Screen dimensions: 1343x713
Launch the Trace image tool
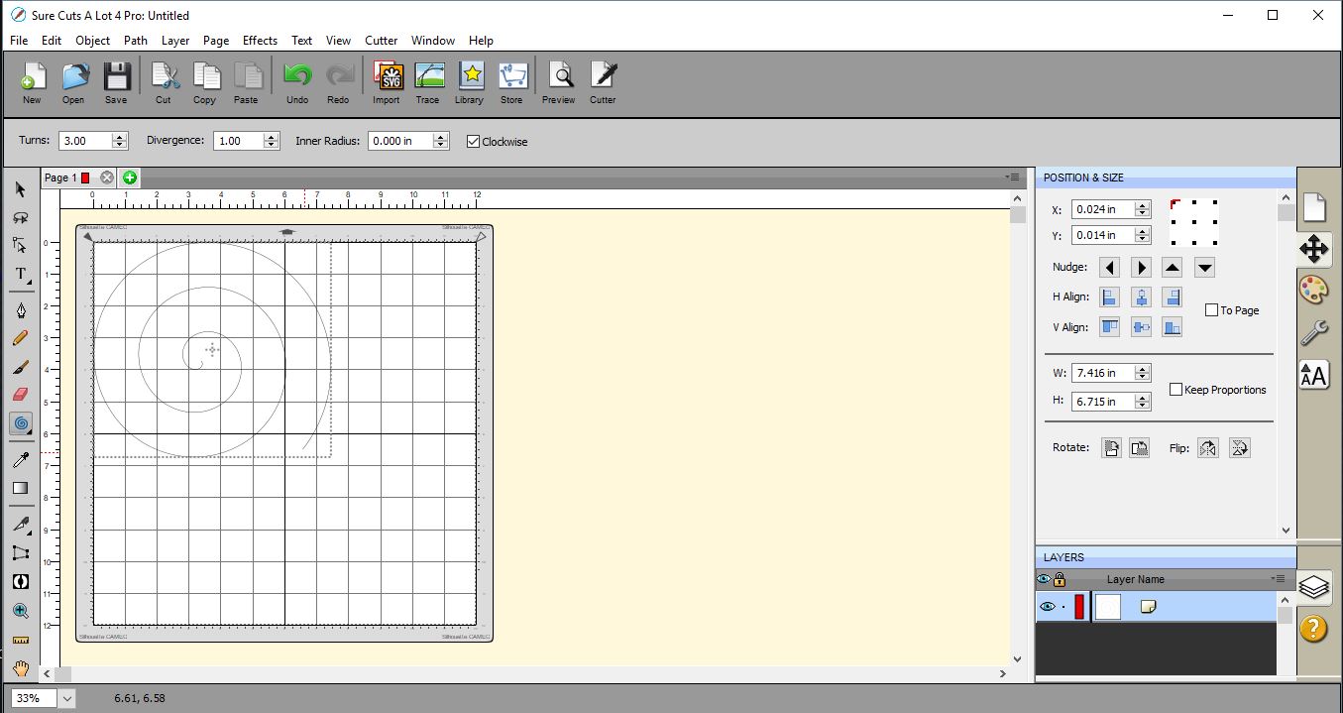[428, 76]
